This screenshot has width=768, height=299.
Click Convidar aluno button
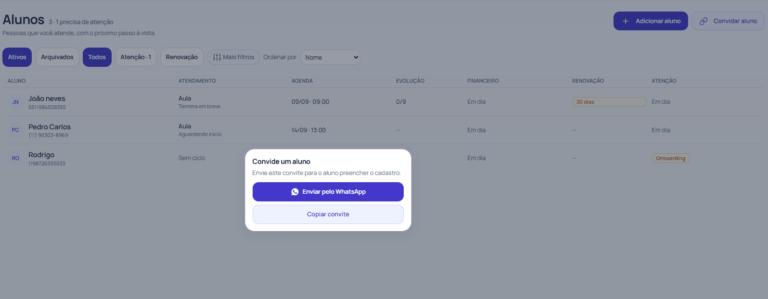(x=728, y=21)
